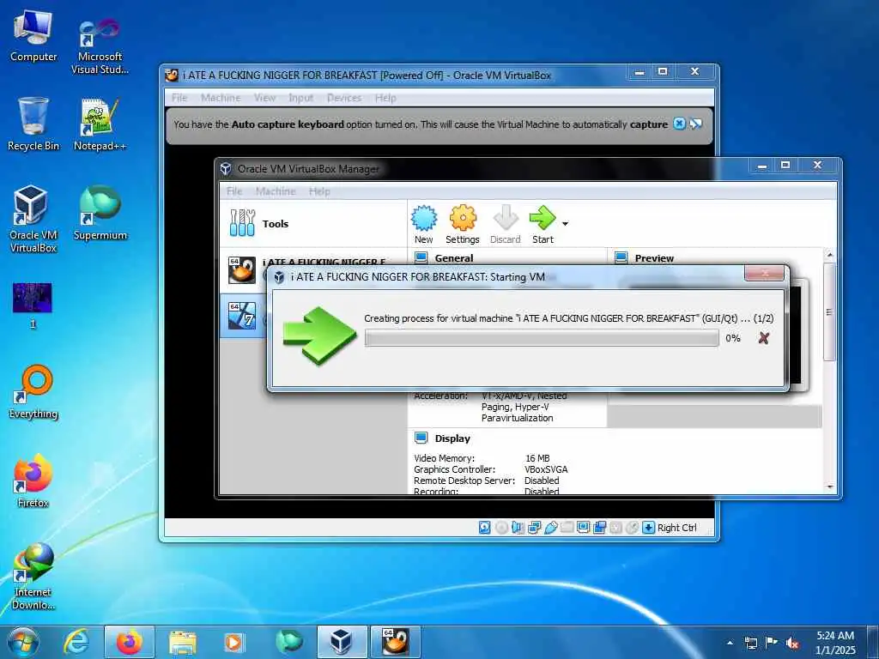Image resolution: width=879 pixels, height=659 pixels.
Task: Open the Devices menu in the VM window
Action: (344, 98)
